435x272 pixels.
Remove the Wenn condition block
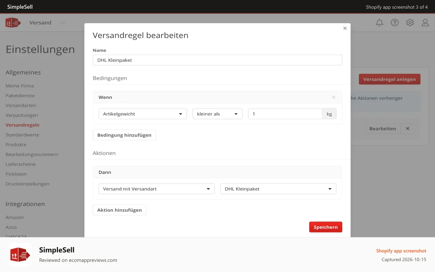[x=333, y=97]
